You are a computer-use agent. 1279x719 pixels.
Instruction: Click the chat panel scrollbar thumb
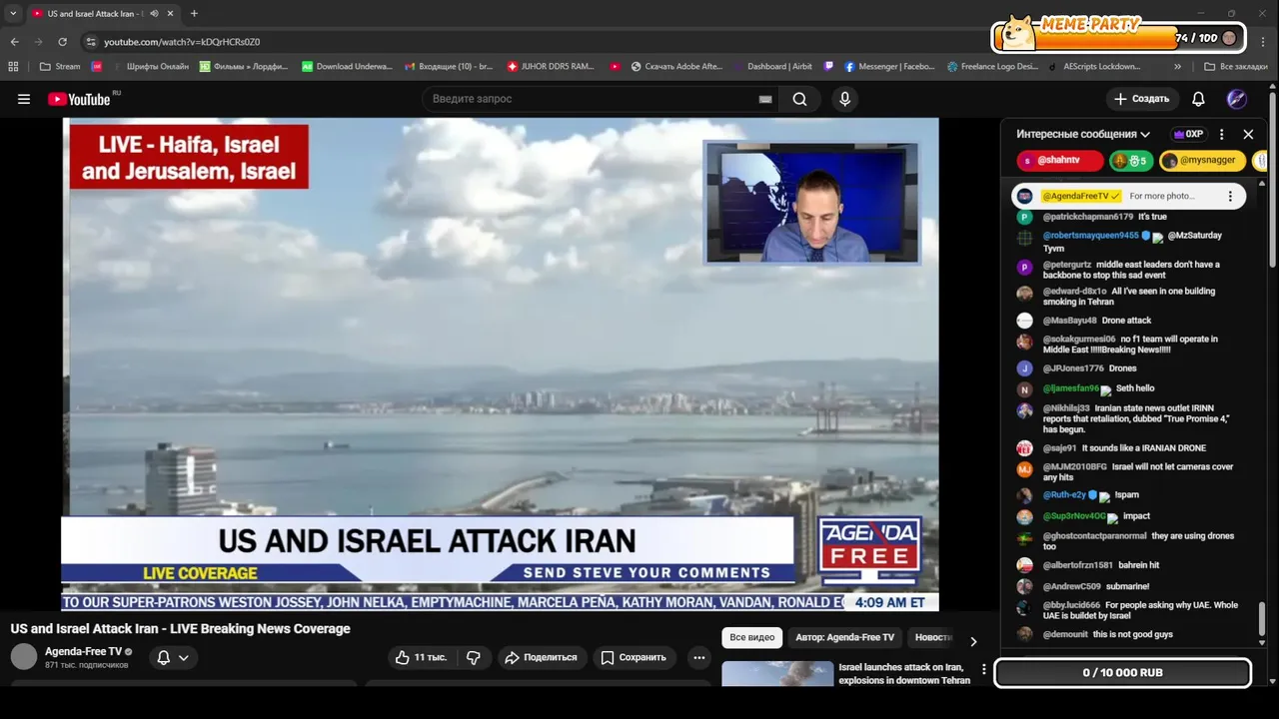pyautogui.click(x=1262, y=619)
